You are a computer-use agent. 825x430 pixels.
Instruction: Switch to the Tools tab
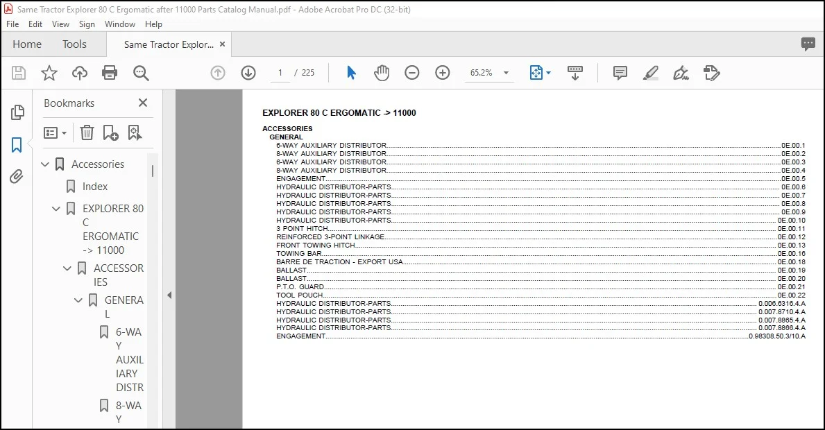pyautogui.click(x=74, y=44)
